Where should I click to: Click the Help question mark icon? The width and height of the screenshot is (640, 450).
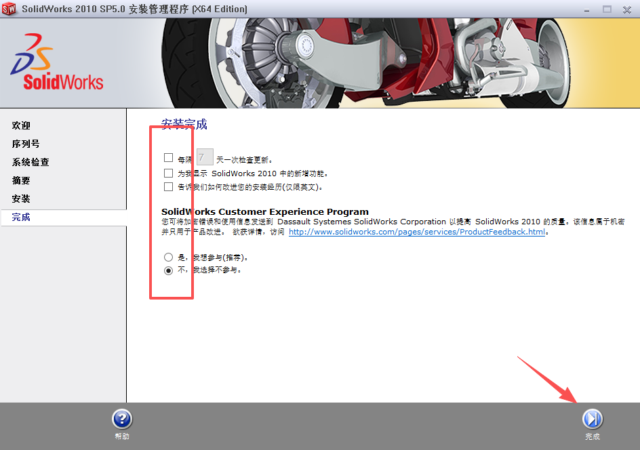point(121,419)
